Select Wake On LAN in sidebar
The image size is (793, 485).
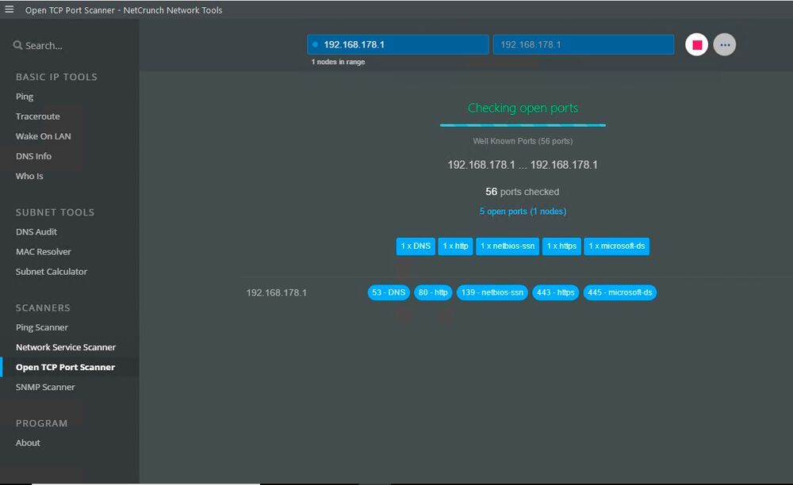coord(43,136)
